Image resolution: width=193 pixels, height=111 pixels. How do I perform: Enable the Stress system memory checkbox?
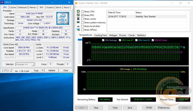point(82,23)
